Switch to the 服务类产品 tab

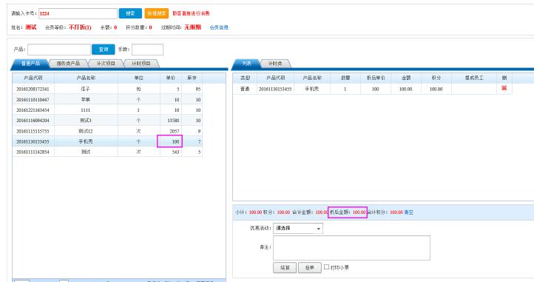pos(68,64)
